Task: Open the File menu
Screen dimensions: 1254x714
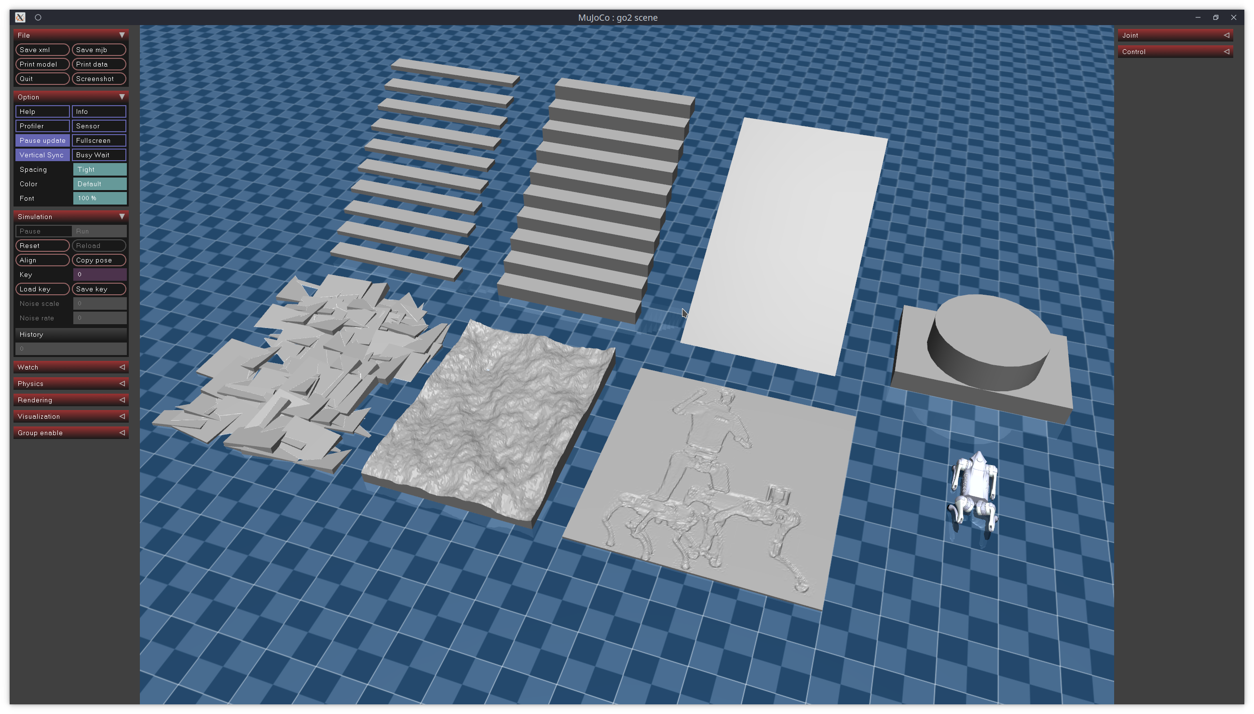Action: [x=70, y=34]
